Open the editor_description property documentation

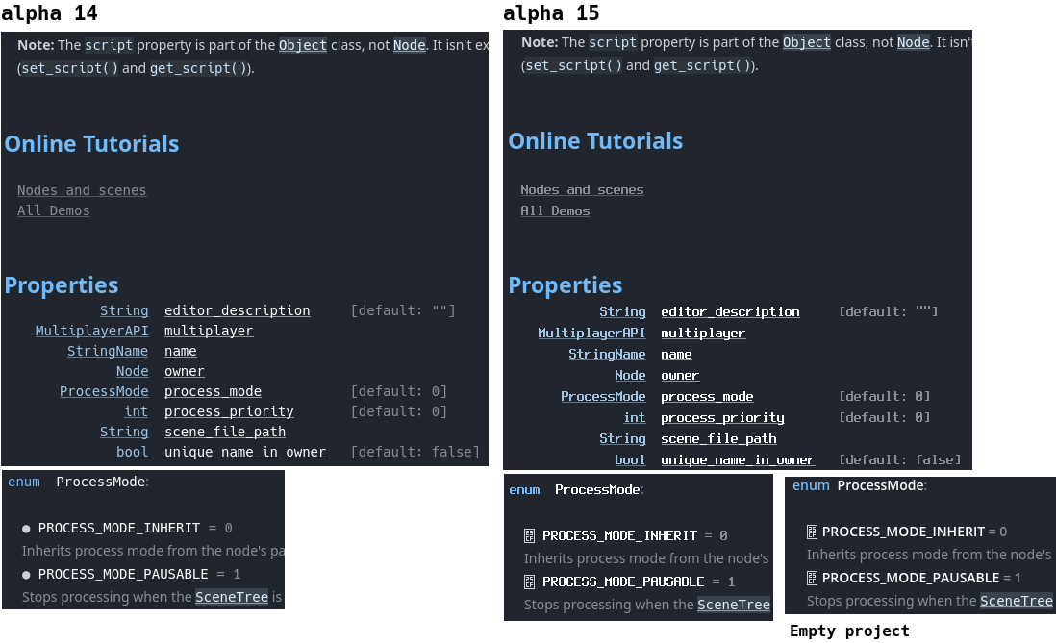(237, 310)
